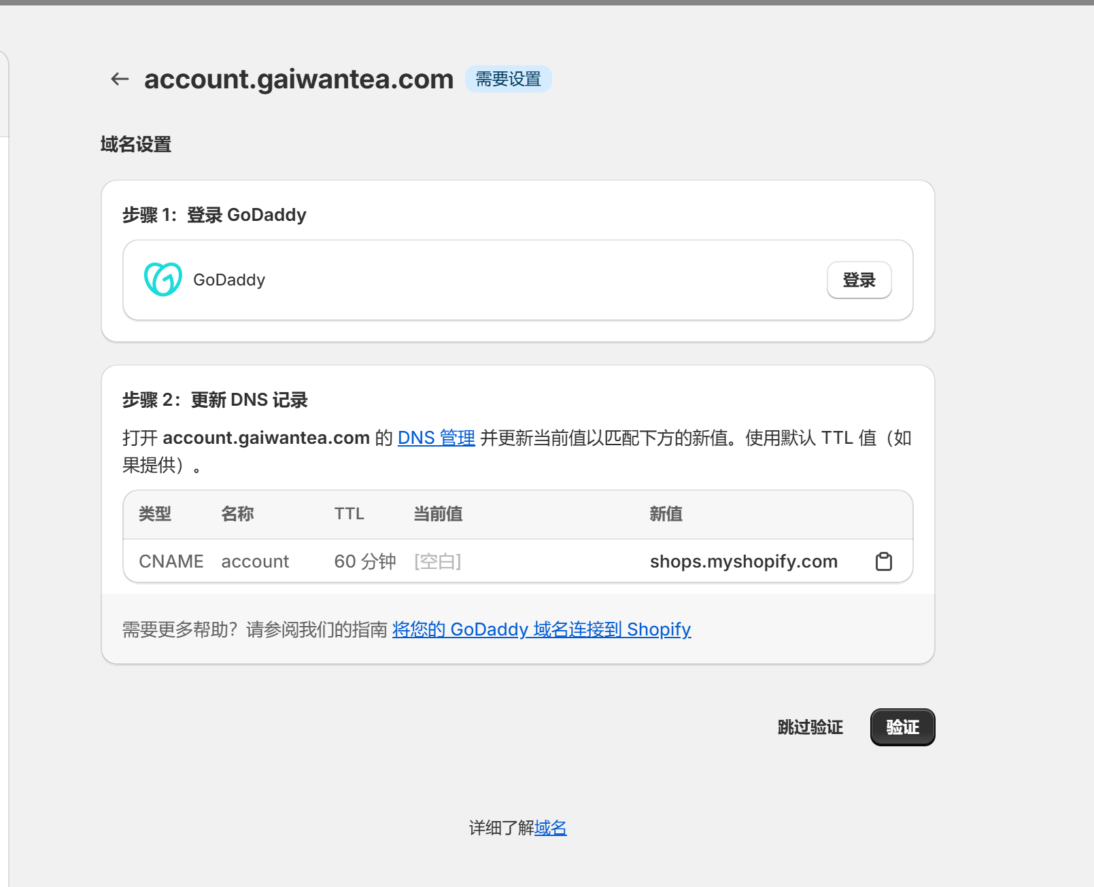Click the 新值 column header

point(666,514)
